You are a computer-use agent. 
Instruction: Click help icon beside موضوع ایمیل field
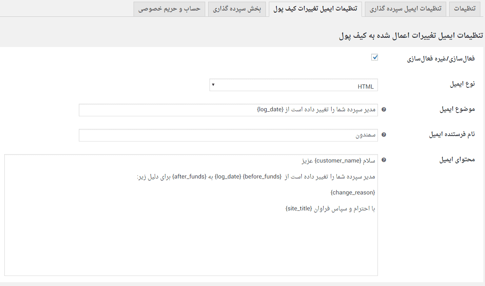[383, 110]
